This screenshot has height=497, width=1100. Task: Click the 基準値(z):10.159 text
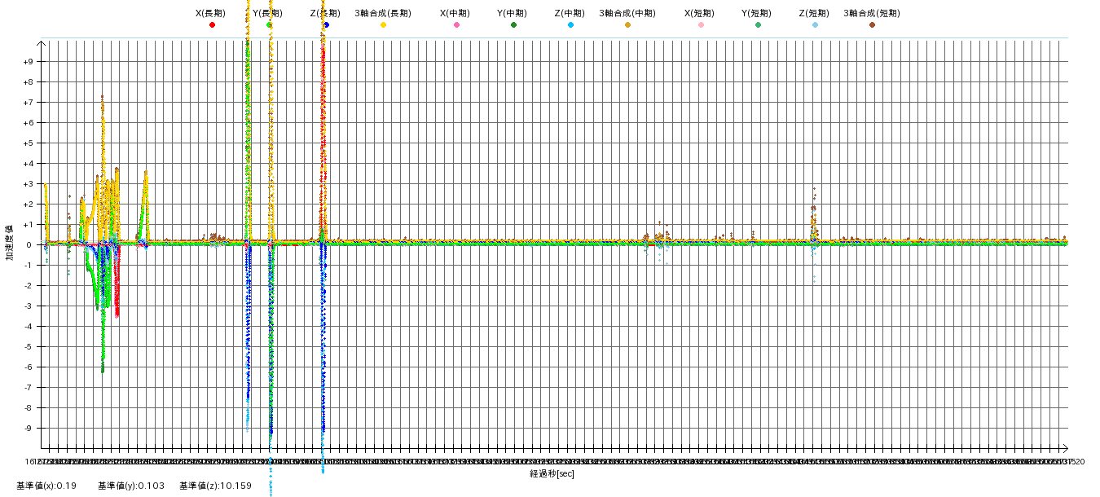[x=216, y=486]
